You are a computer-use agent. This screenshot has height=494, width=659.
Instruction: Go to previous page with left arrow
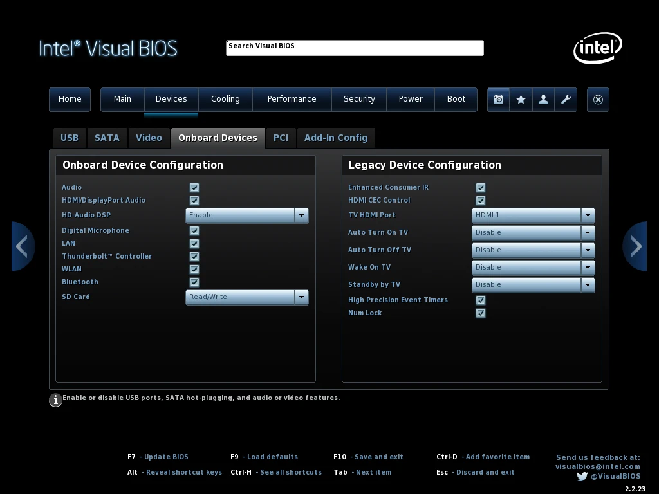[x=22, y=246]
